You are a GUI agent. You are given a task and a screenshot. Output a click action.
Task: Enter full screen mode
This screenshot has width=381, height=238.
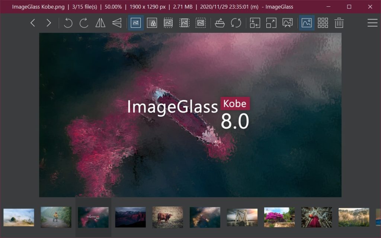[x=271, y=23]
